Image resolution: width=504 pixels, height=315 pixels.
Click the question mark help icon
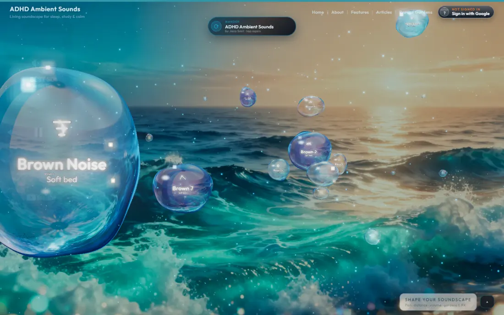[x=444, y=12]
